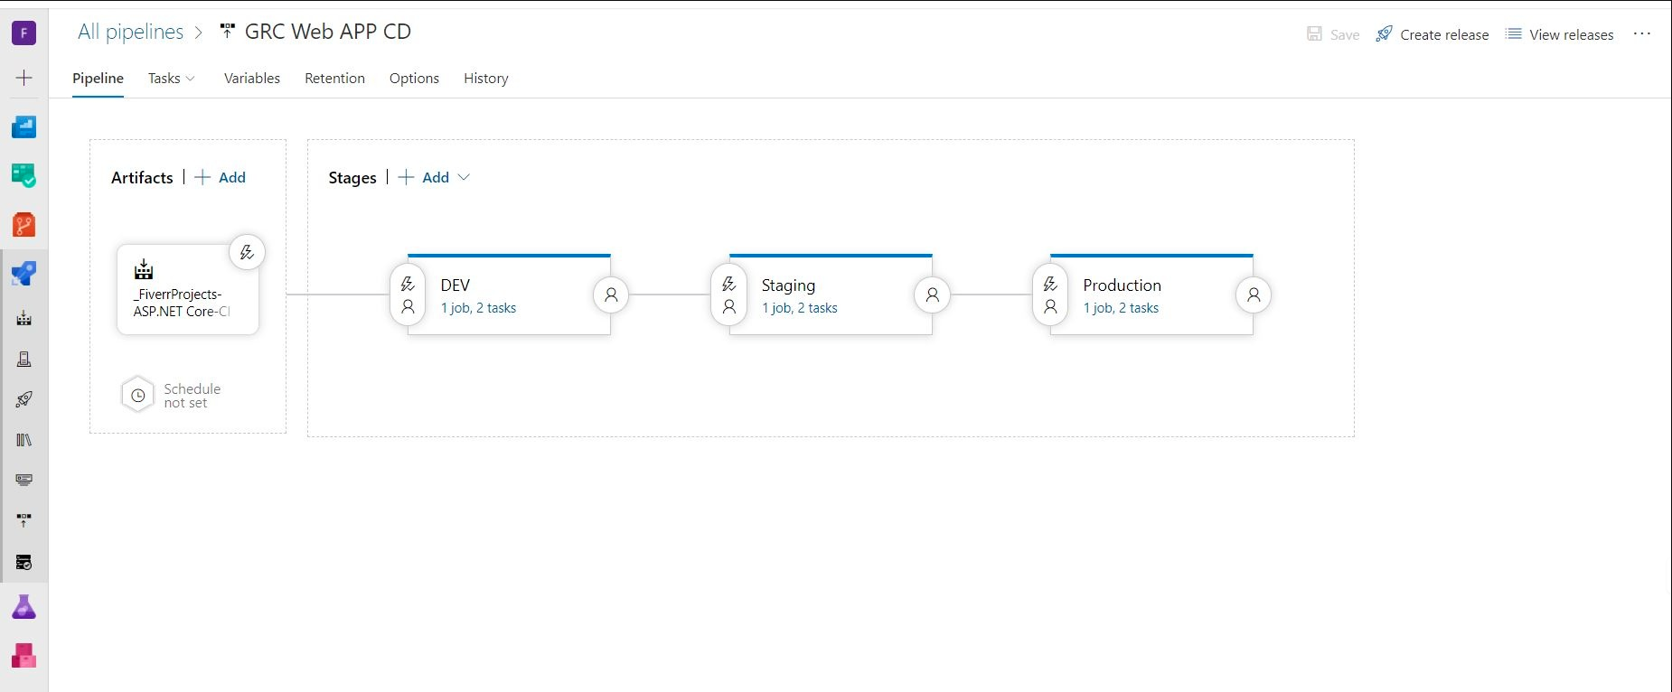Open pre-deployment conditions for Staging stage
The image size is (1672, 692).
[x=729, y=295]
